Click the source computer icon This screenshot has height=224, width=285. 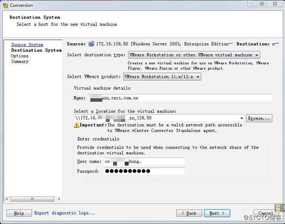[x=91, y=44]
